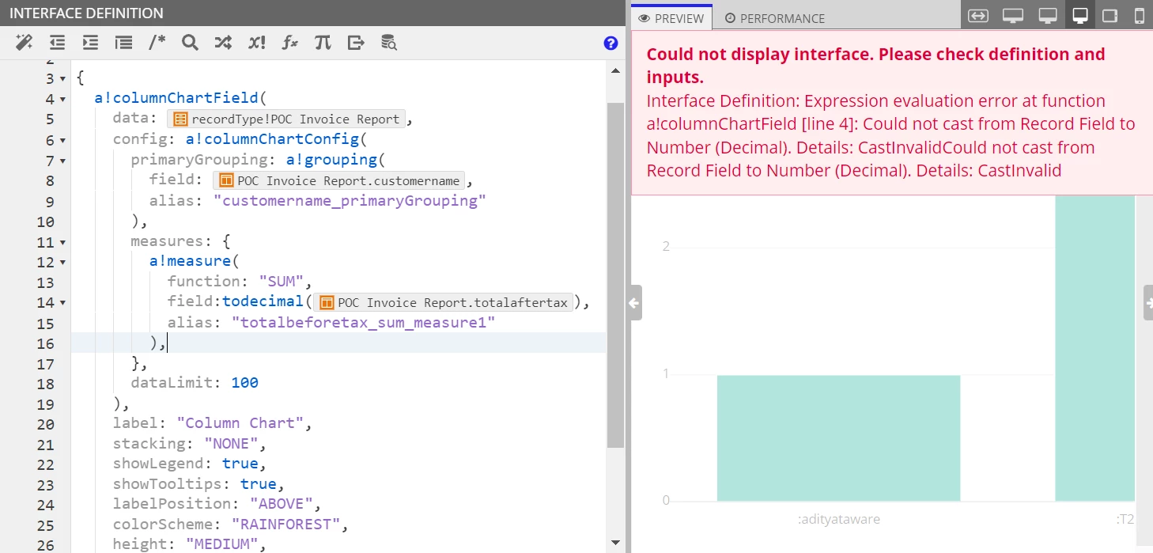Click the right edge expand arrow handle
Viewport: 1153px width, 553px height.
coord(1148,302)
